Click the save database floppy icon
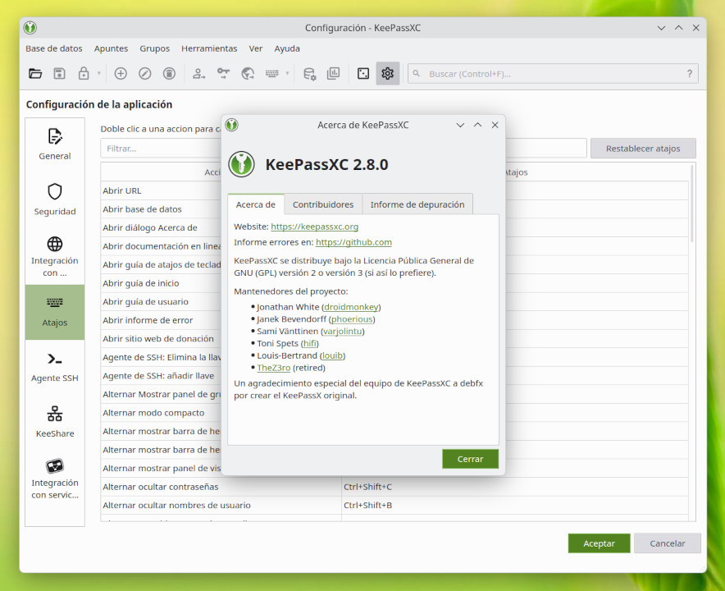Viewport: 725px width, 591px height. click(59, 73)
